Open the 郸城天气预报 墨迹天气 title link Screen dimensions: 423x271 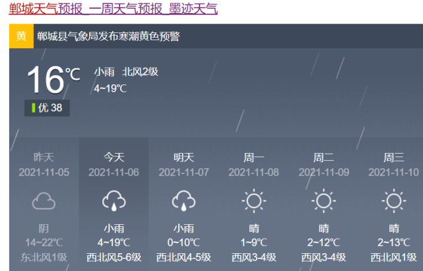pos(113,9)
